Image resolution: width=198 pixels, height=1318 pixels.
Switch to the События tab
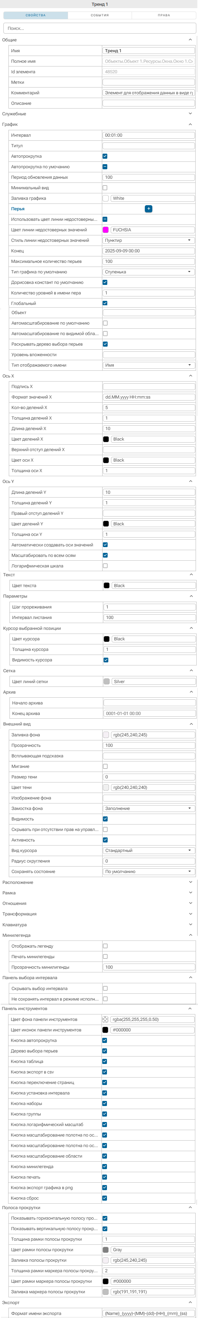coord(100,15)
